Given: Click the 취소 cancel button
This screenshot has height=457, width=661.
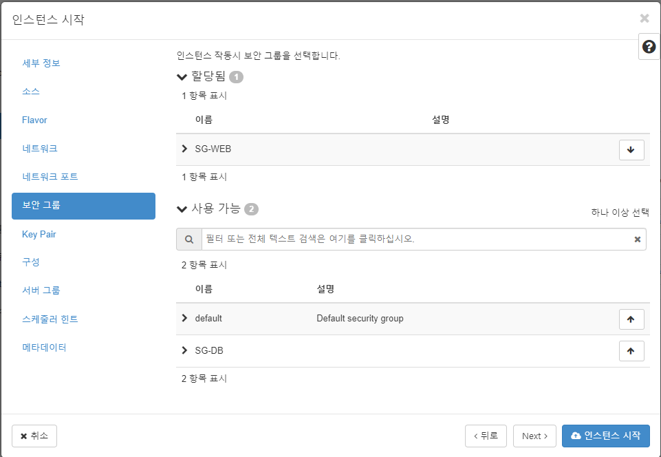Looking at the screenshot, I should pos(34,436).
